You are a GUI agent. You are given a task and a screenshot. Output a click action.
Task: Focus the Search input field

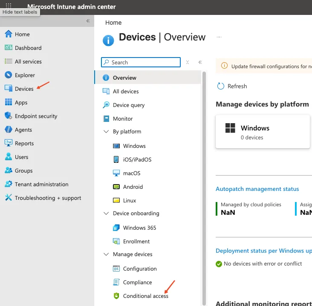click(x=141, y=62)
